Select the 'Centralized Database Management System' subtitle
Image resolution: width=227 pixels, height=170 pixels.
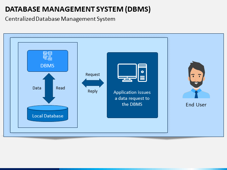click(60, 19)
